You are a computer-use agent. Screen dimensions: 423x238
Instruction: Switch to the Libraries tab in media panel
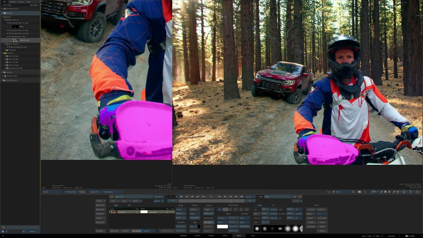(20, 2)
